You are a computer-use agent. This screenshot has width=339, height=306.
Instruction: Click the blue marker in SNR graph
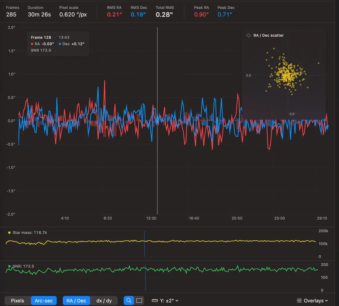(x=146, y=277)
